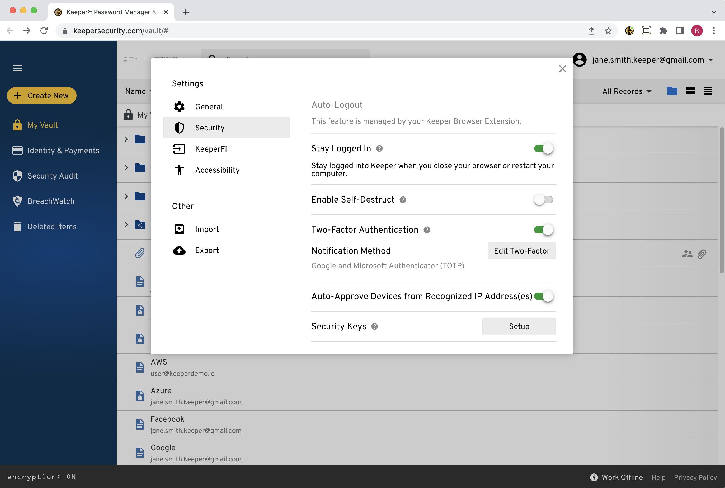The width and height of the screenshot is (725, 488).
Task: Click the browser share icon
Action: click(591, 31)
